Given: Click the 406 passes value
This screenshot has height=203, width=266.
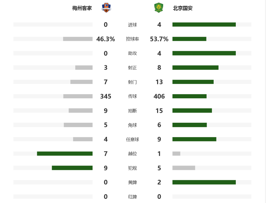Looking at the screenshot, I should pos(159,96).
